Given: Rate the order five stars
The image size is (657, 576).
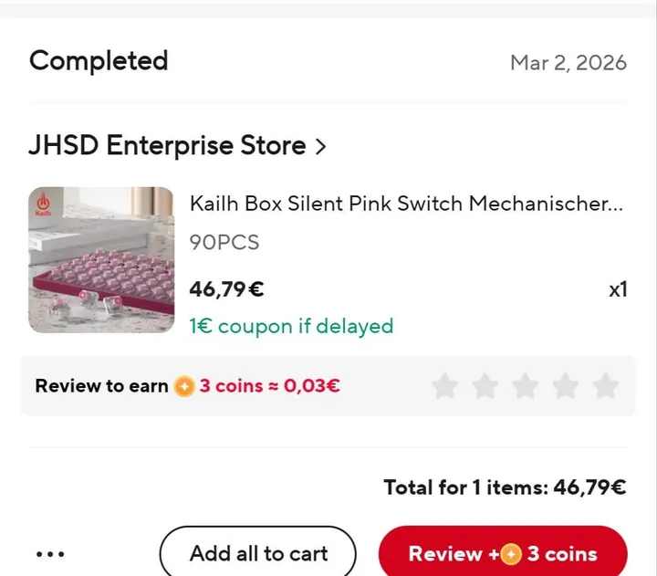Looking at the screenshot, I should click(x=605, y=386).
